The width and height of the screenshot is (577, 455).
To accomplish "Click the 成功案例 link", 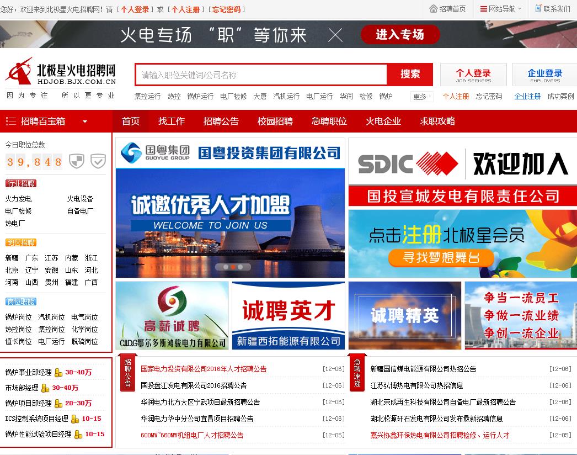I will coord(560,96).
